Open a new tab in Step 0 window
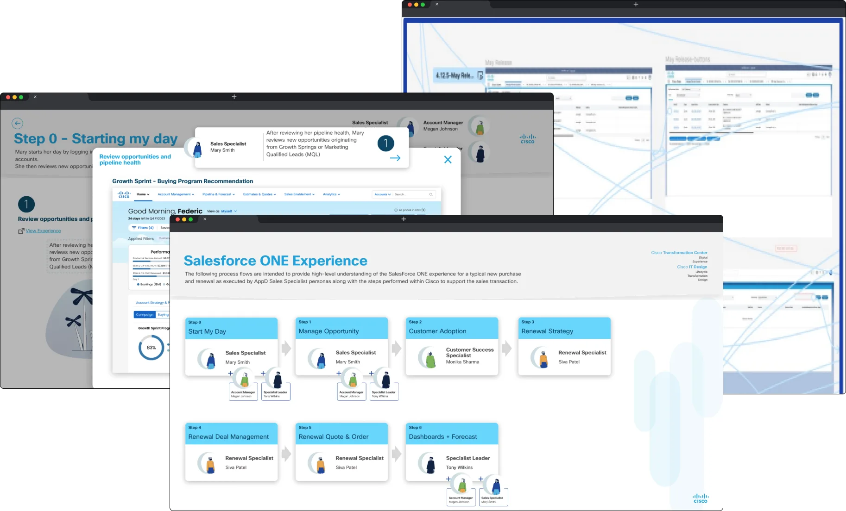846x511 pixels. tap(234, 97)
